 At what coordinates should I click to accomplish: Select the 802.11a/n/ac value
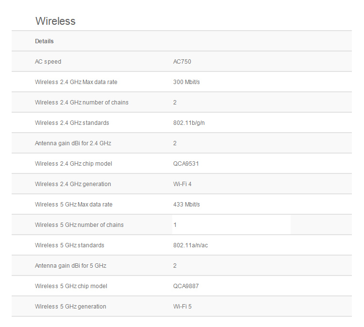pyautogui.click(x=190, y=245)
